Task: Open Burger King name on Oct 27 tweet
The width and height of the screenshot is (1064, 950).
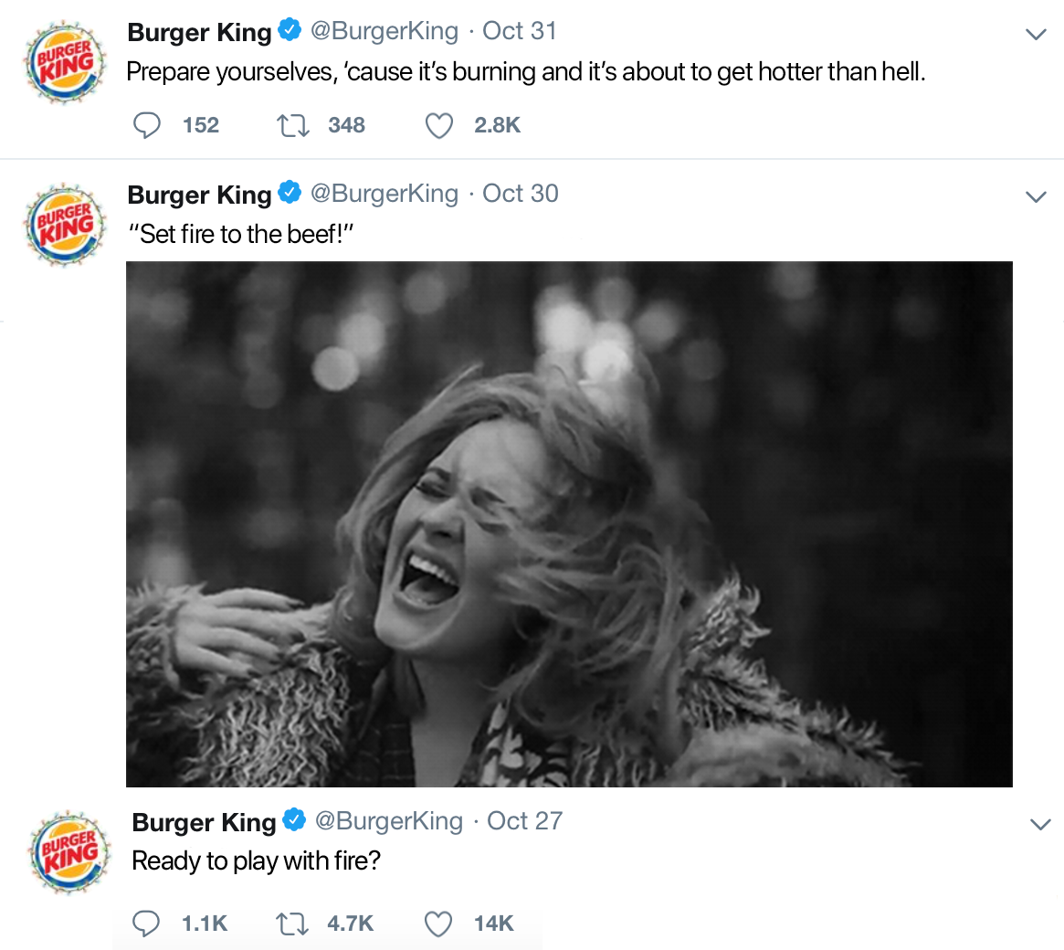Action: coord(205,822)
